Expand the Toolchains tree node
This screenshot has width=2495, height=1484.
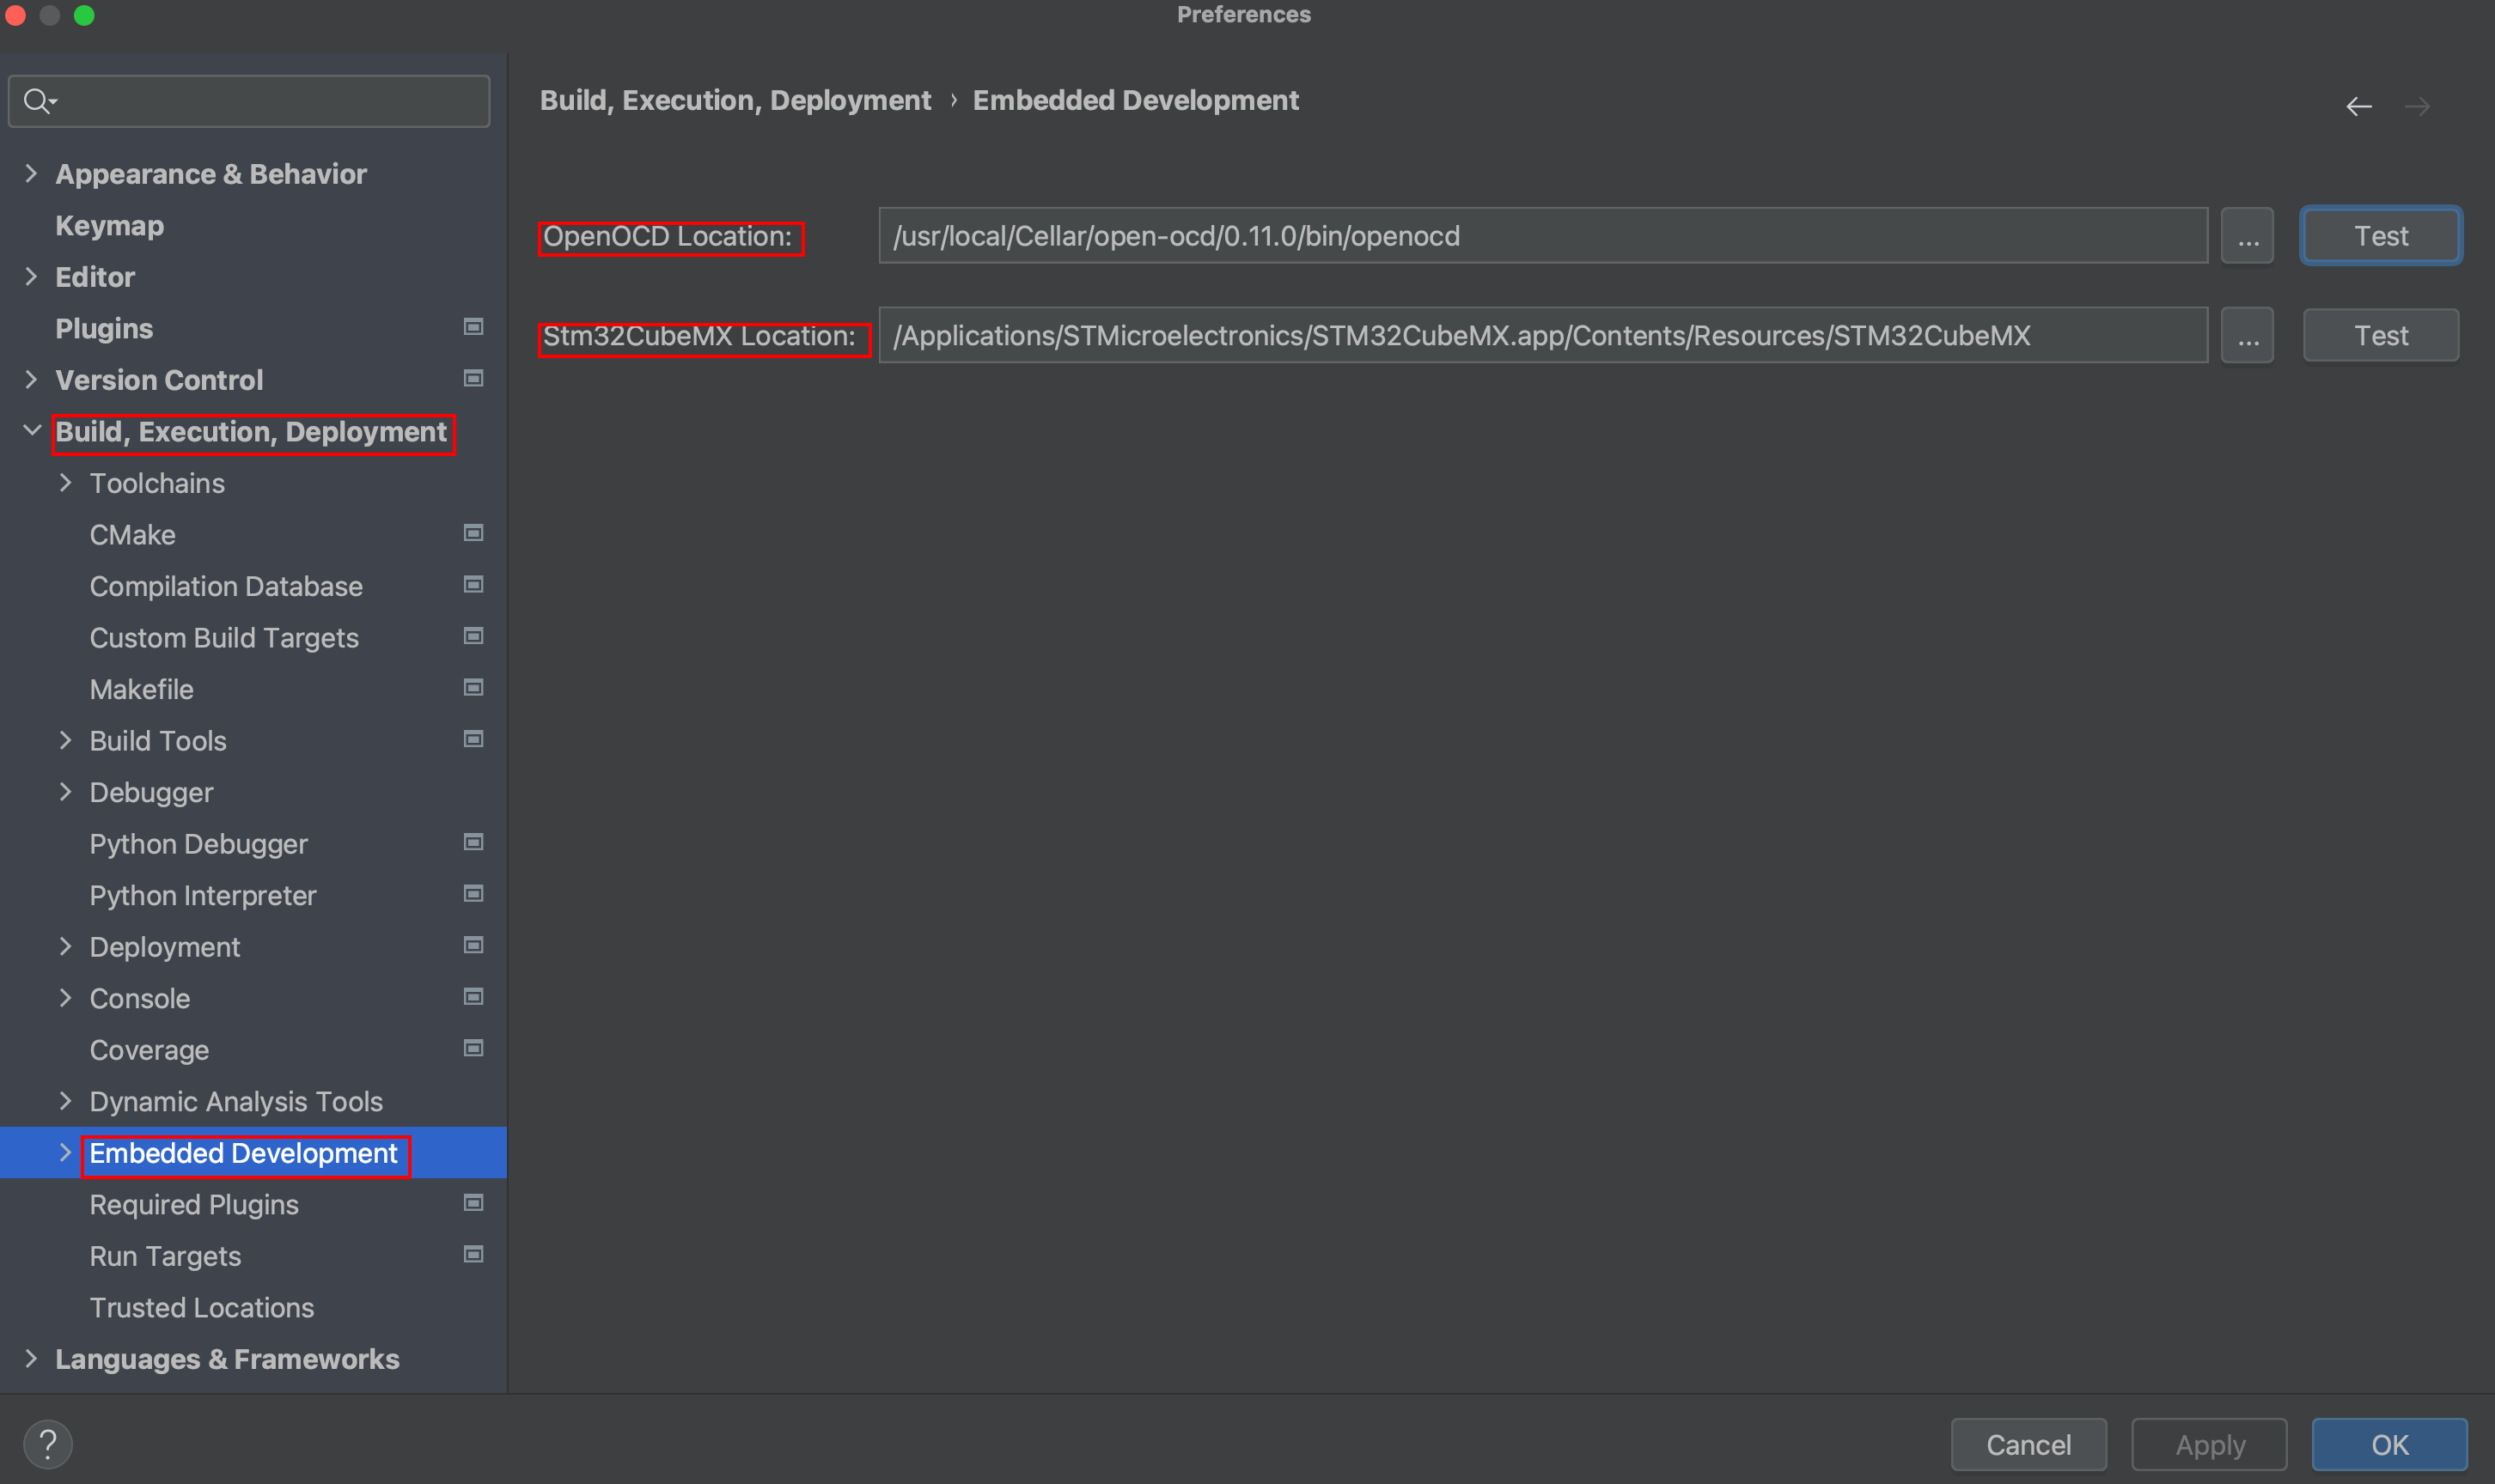click(65, 483)
